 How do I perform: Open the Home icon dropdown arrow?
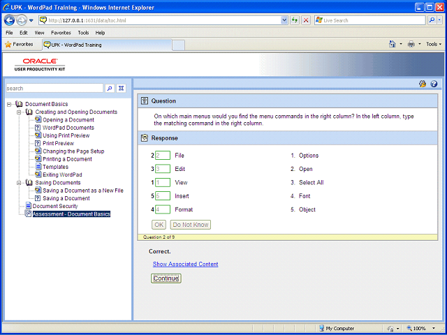401,45
